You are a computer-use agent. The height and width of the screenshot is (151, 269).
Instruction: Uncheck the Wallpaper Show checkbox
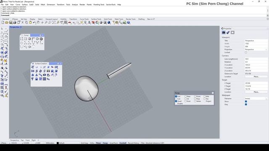pos(246,102)
